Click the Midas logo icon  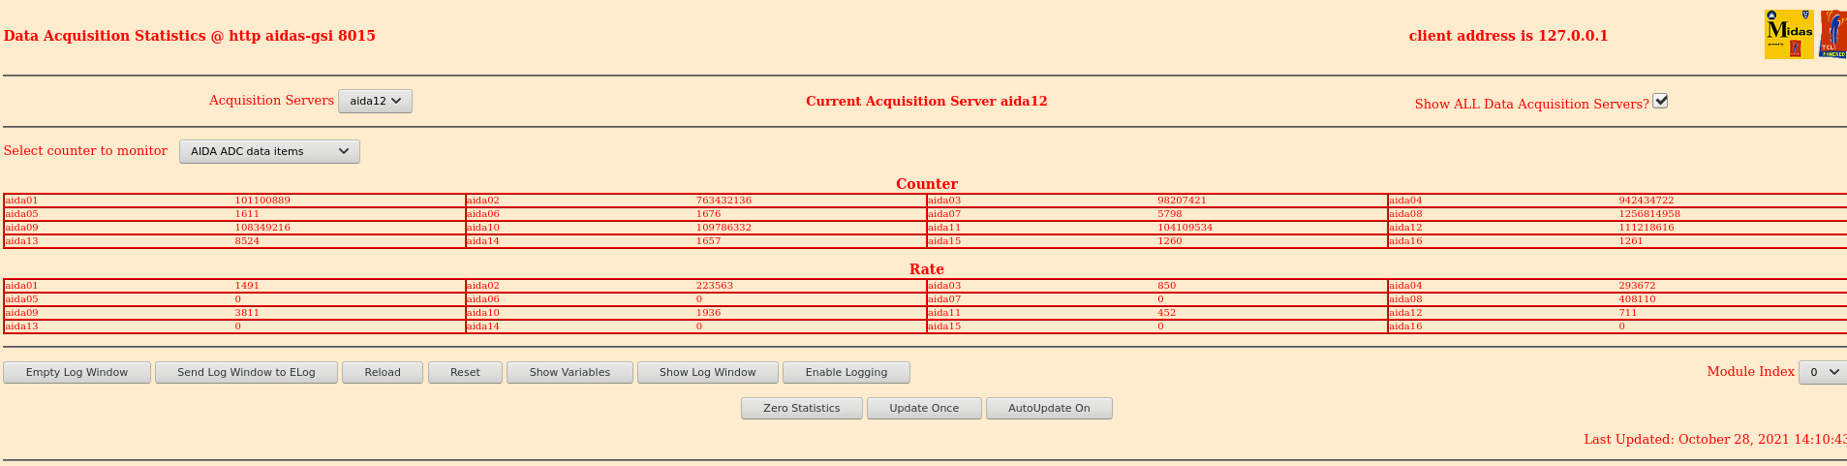point(1789,35)
